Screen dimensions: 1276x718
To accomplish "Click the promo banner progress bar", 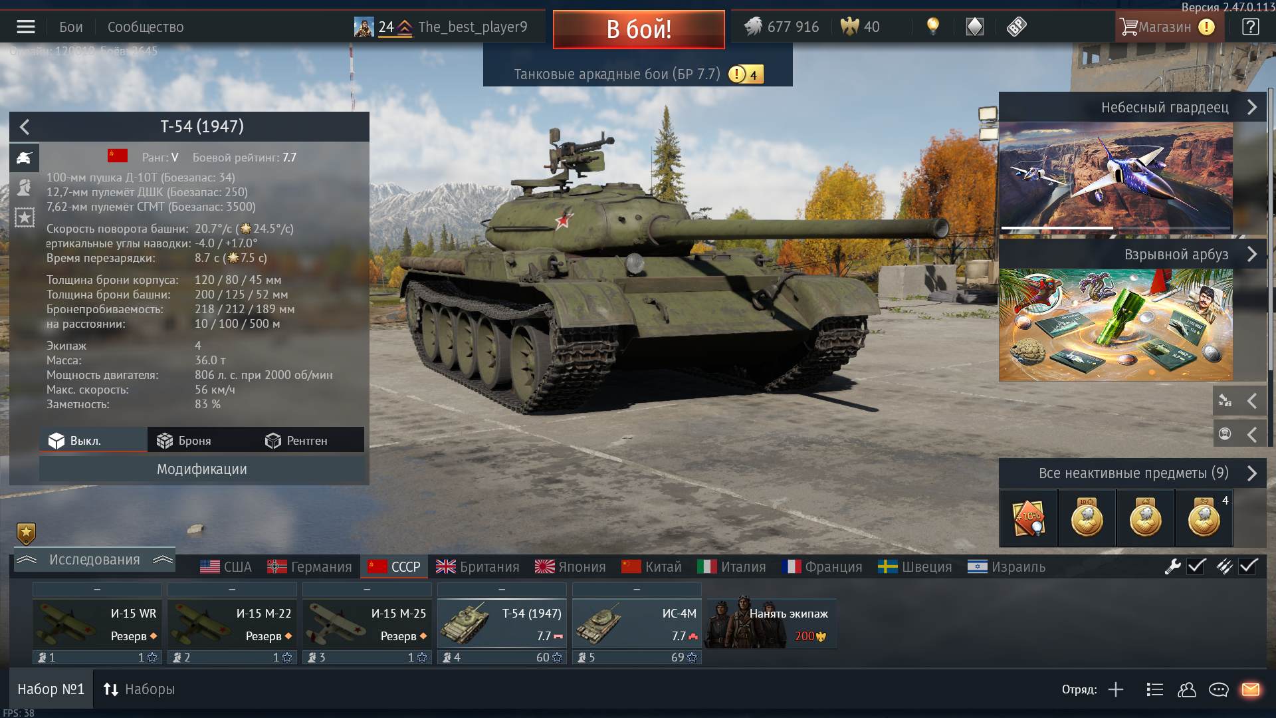I will (1116, 228).
